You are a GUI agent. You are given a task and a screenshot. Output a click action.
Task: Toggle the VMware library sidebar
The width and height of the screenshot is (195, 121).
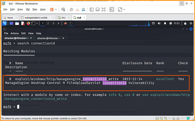[x=92, y=9]
